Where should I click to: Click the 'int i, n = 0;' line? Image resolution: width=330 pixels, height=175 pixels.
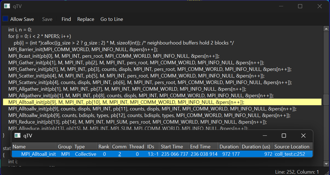(20, 30)
